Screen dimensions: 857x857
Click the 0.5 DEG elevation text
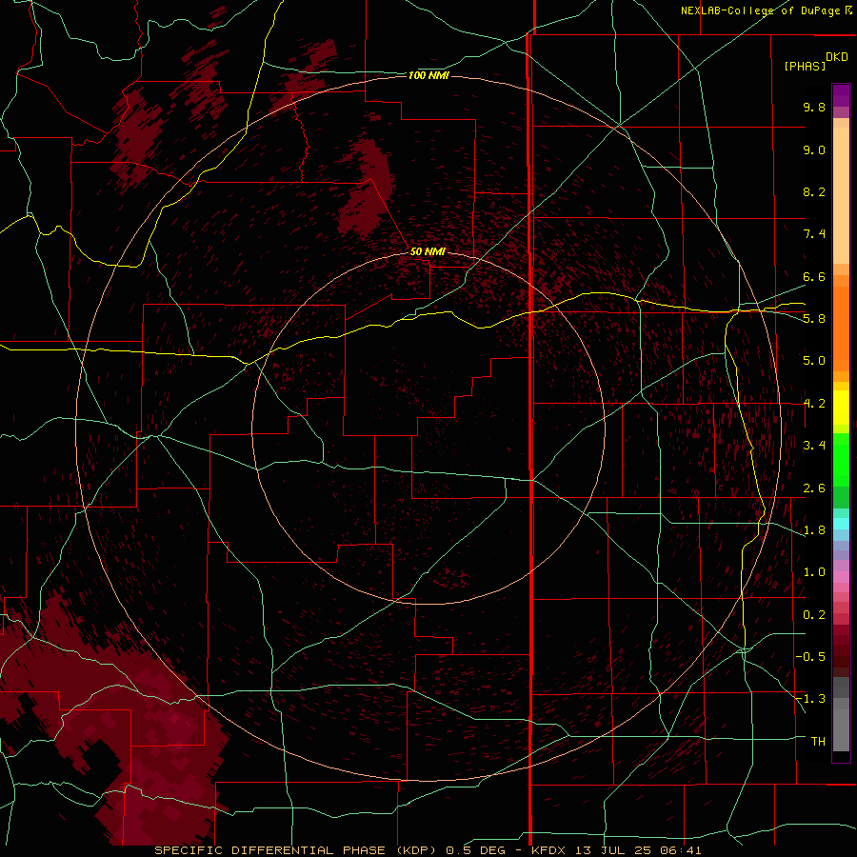pyautogui.click(x=477, y=850)
